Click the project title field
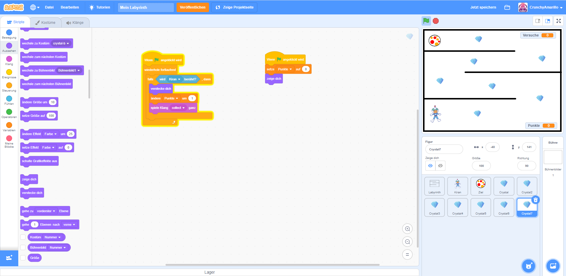566x276 pixels. pos(146,7)
